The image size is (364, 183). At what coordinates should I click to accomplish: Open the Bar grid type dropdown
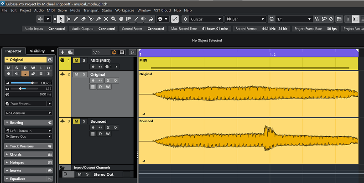point(245,19)
